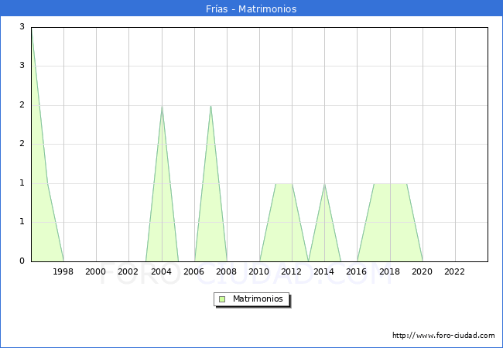
Task: Click the peak of the 2004 spike
Action: click(162, 106)
